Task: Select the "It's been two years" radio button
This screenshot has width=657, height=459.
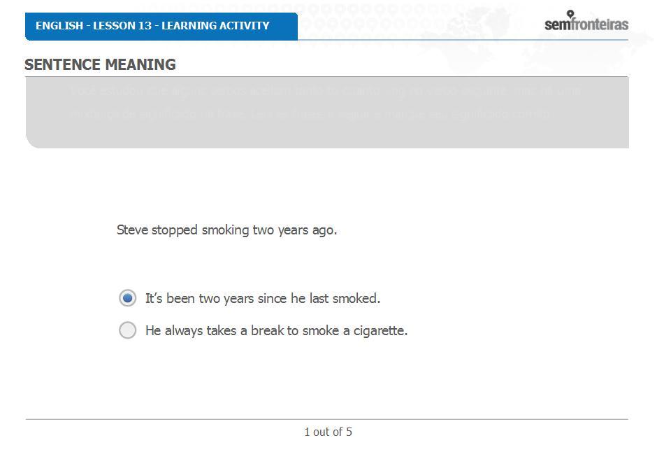Action: (x=127, y=298)
